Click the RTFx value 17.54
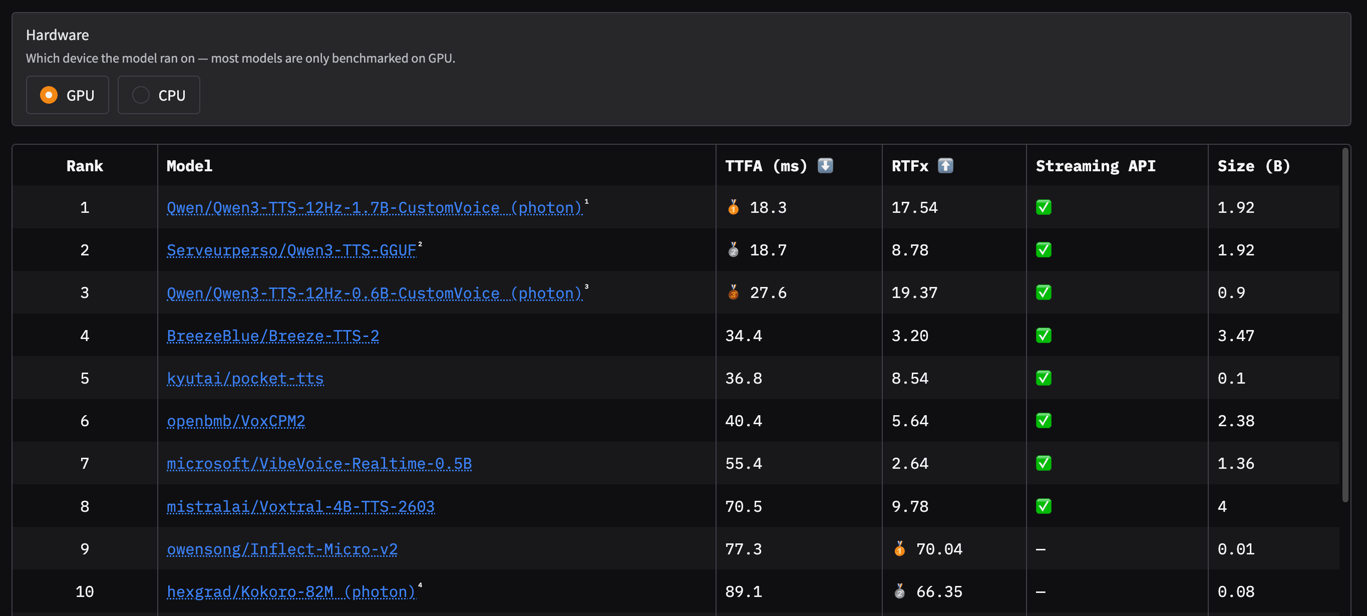1367x616 pixels. click(x=914, y=207)
